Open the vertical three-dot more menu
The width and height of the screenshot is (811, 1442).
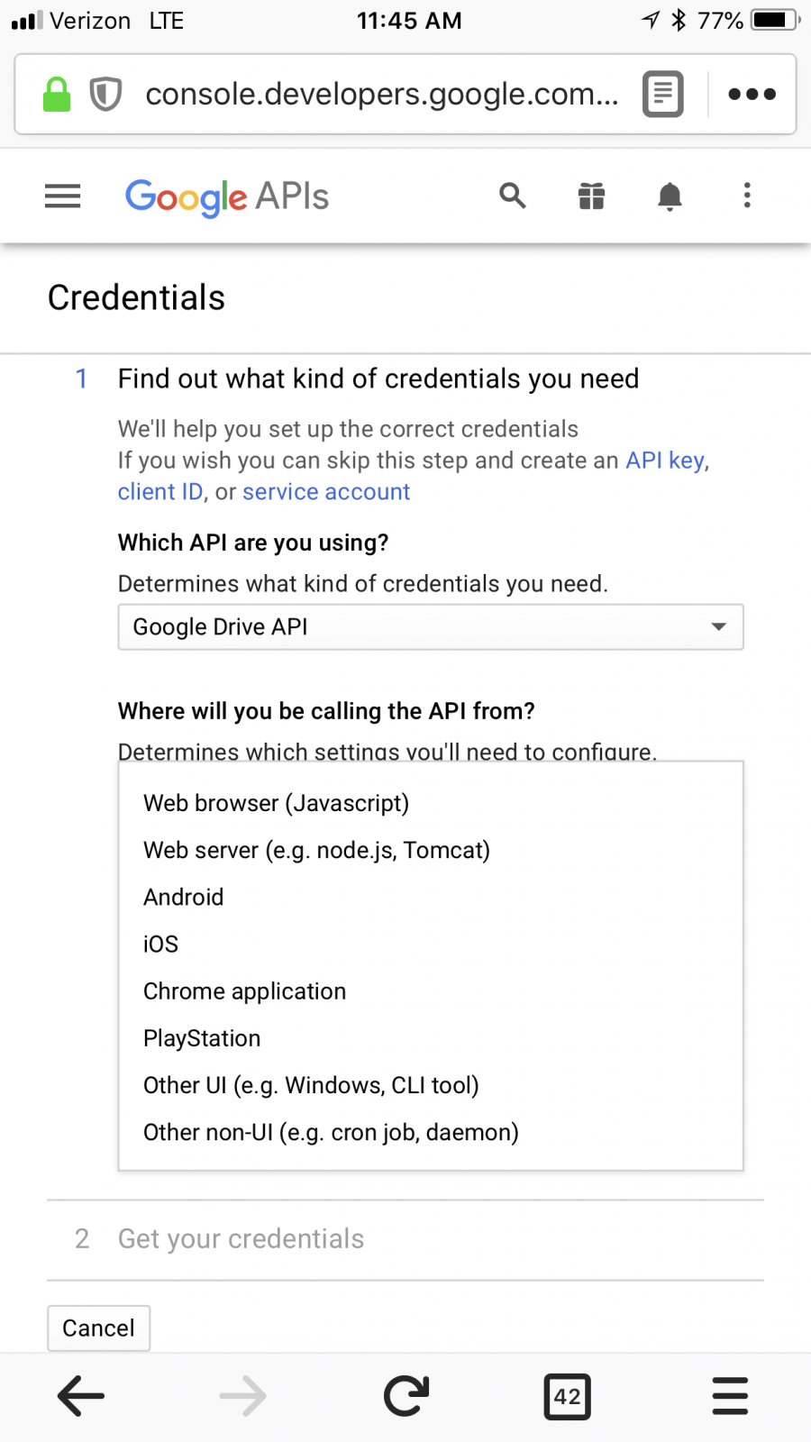[747, 196]
